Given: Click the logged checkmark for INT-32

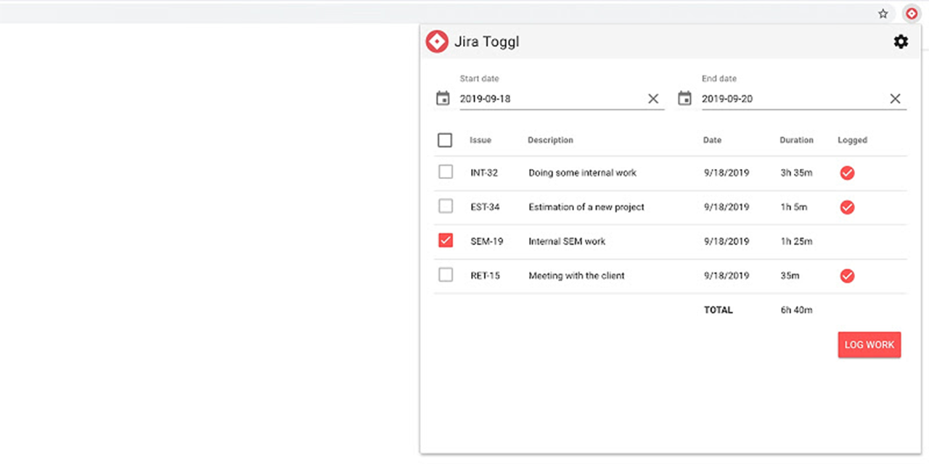Looking at the screenshot, I should [x=847, y=173].
